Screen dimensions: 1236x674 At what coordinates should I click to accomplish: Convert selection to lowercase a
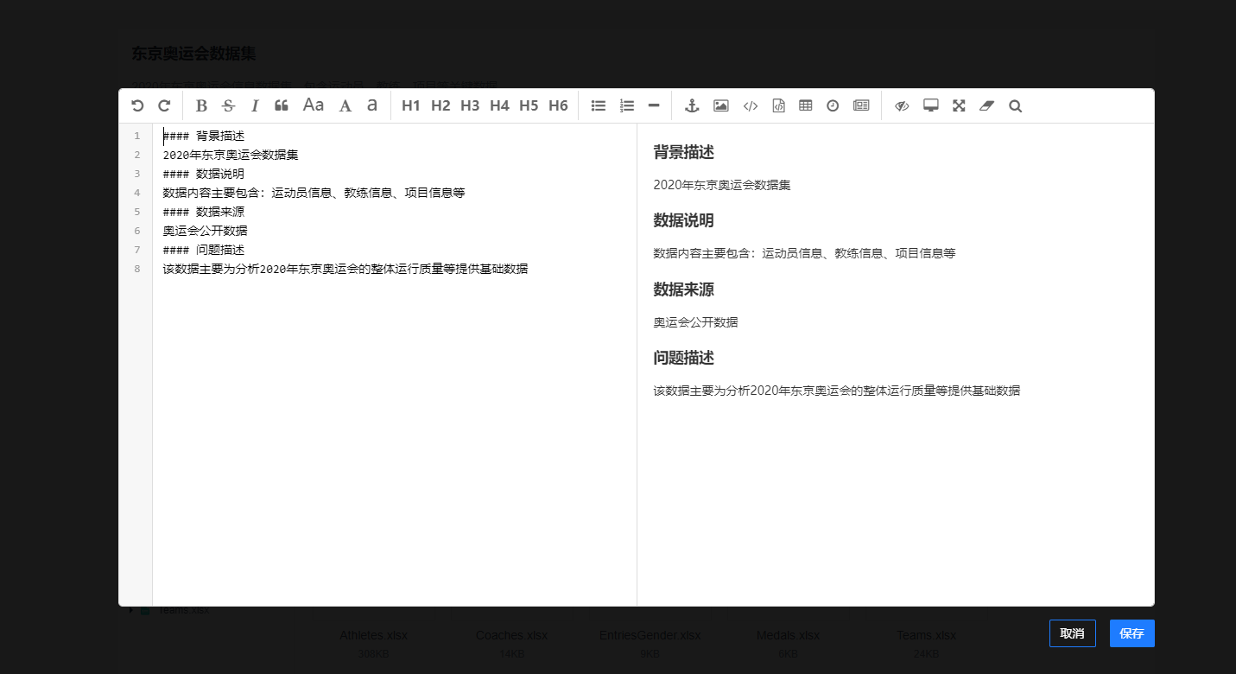click(x=372, y=105)
